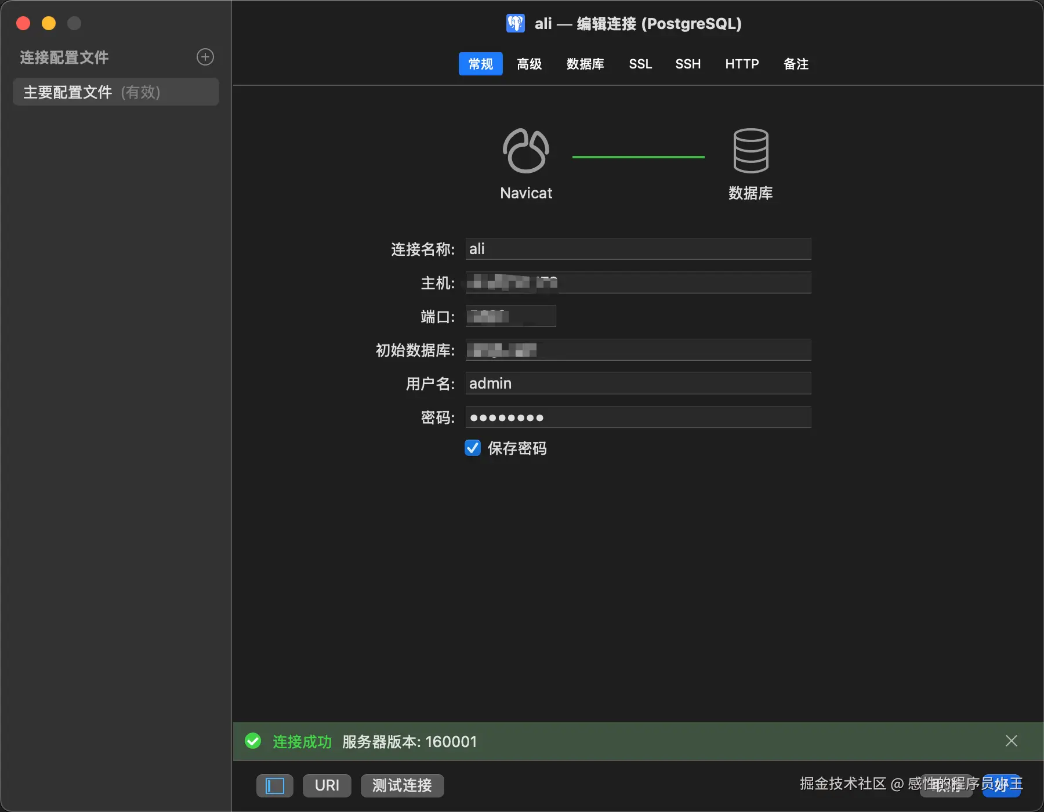
Task: Dismiss the connection success banner with X
Action: pos(1012,741)
